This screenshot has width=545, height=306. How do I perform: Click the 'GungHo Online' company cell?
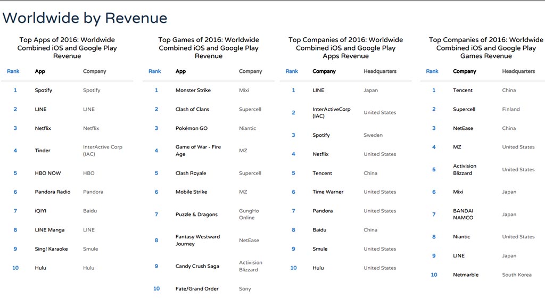(x=249, y=214)
